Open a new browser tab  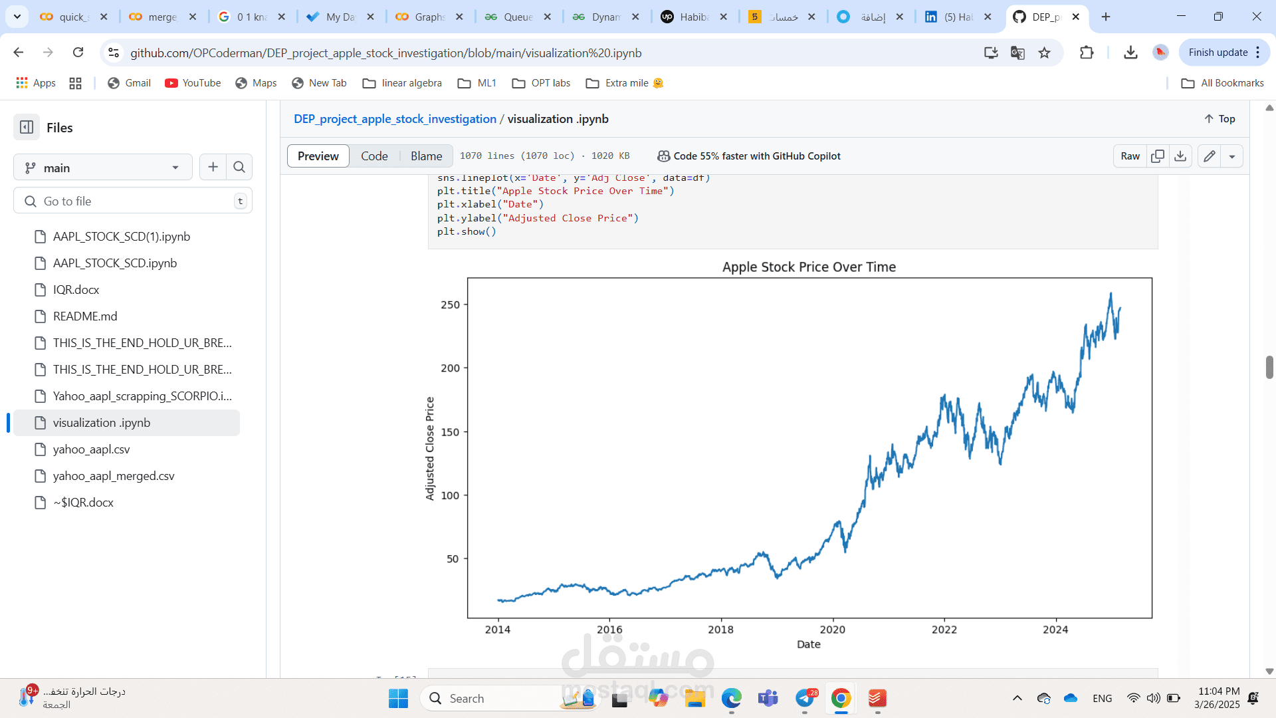pos(1106,17)
